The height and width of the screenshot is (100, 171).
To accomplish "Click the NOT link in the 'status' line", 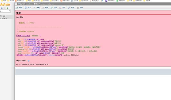I will 43,47.
